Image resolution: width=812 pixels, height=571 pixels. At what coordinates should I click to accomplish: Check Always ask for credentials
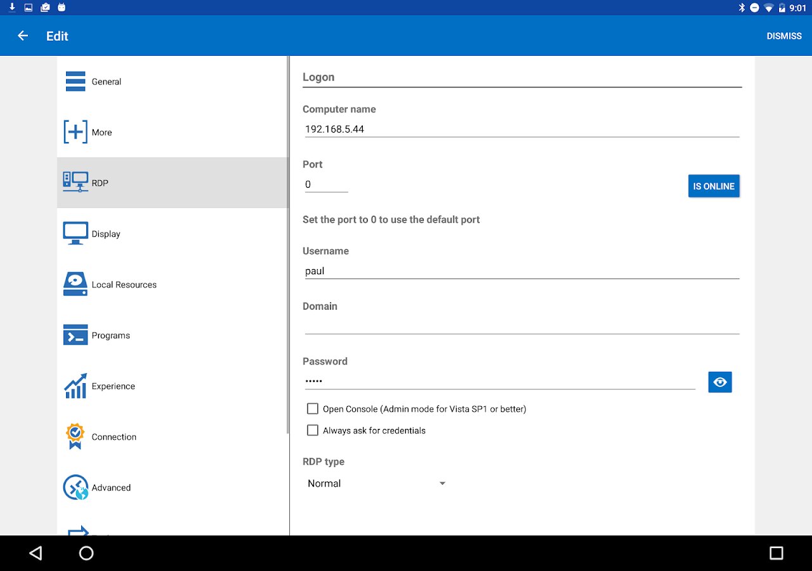[x=312, y=430]
